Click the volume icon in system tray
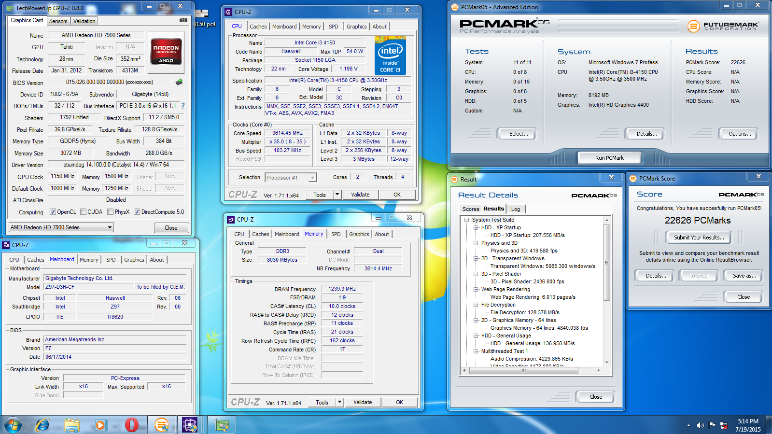Viewport: 772px width, 434px height. pos(701,425)
